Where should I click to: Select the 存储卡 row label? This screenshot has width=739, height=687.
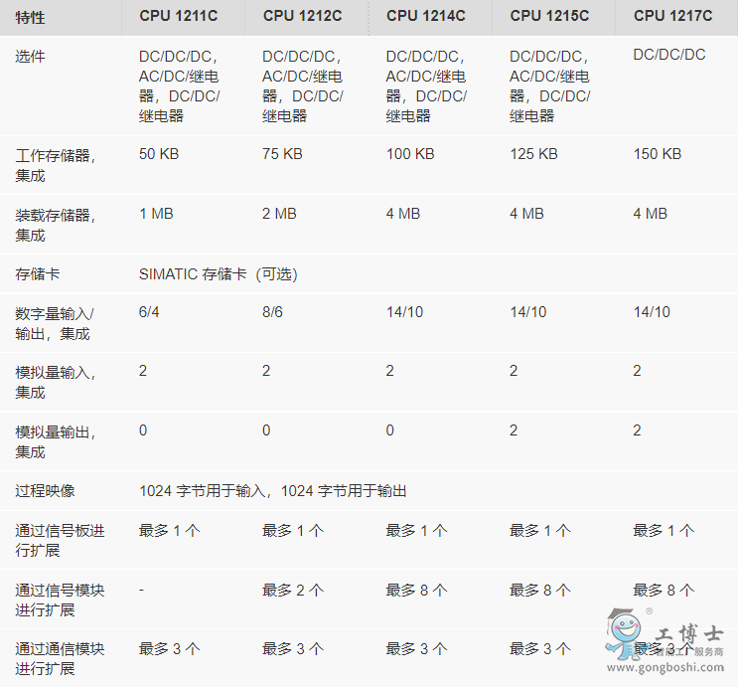(38, 273)
